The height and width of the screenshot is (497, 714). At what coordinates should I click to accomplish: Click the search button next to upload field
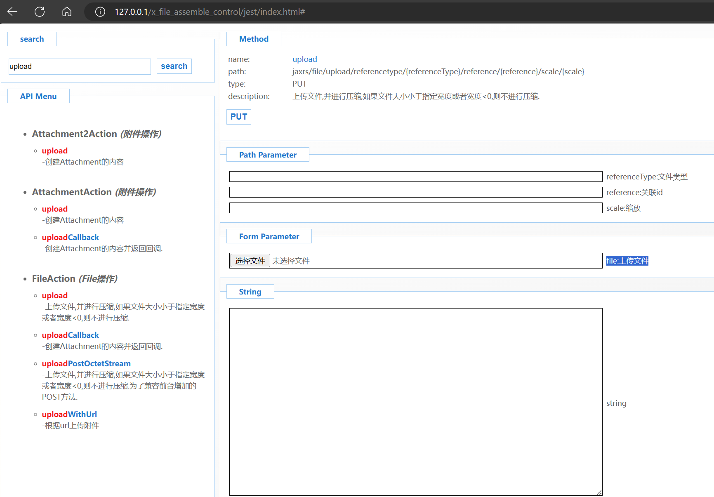tap(174, 66)
